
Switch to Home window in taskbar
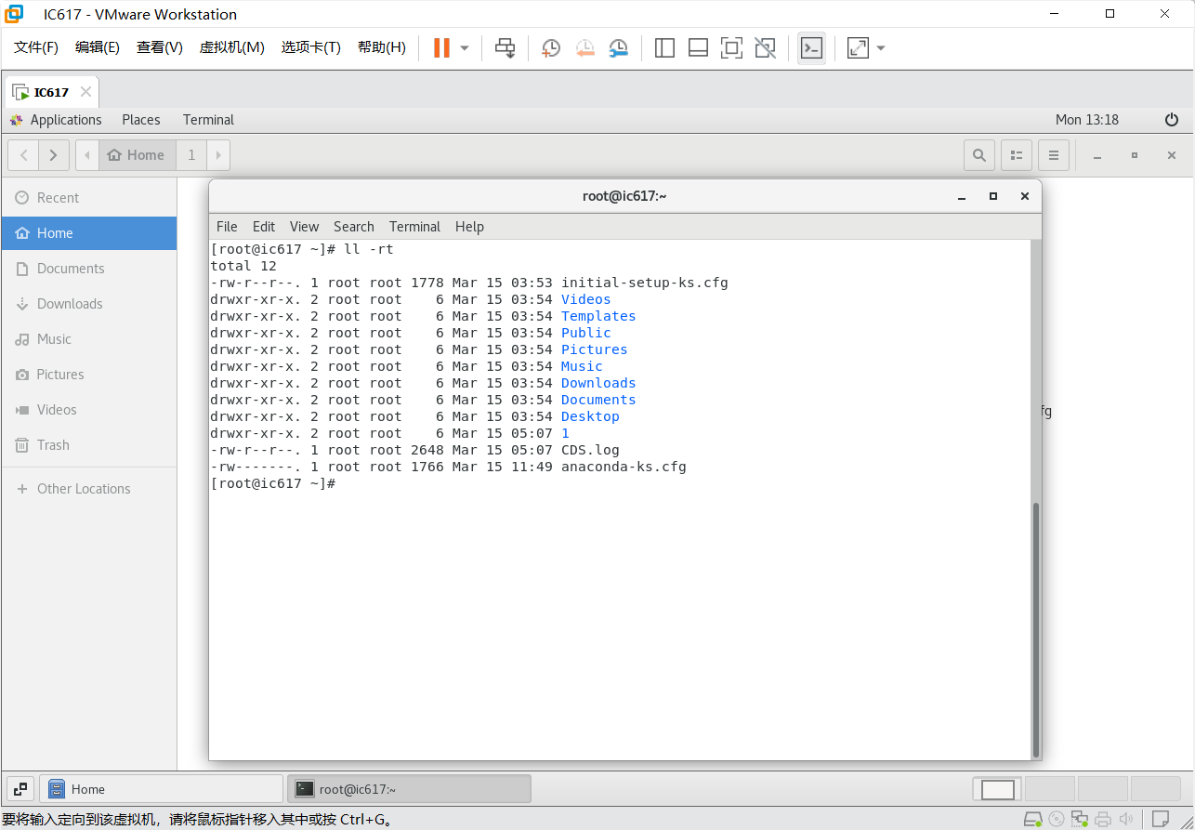(x=162, y=789)
